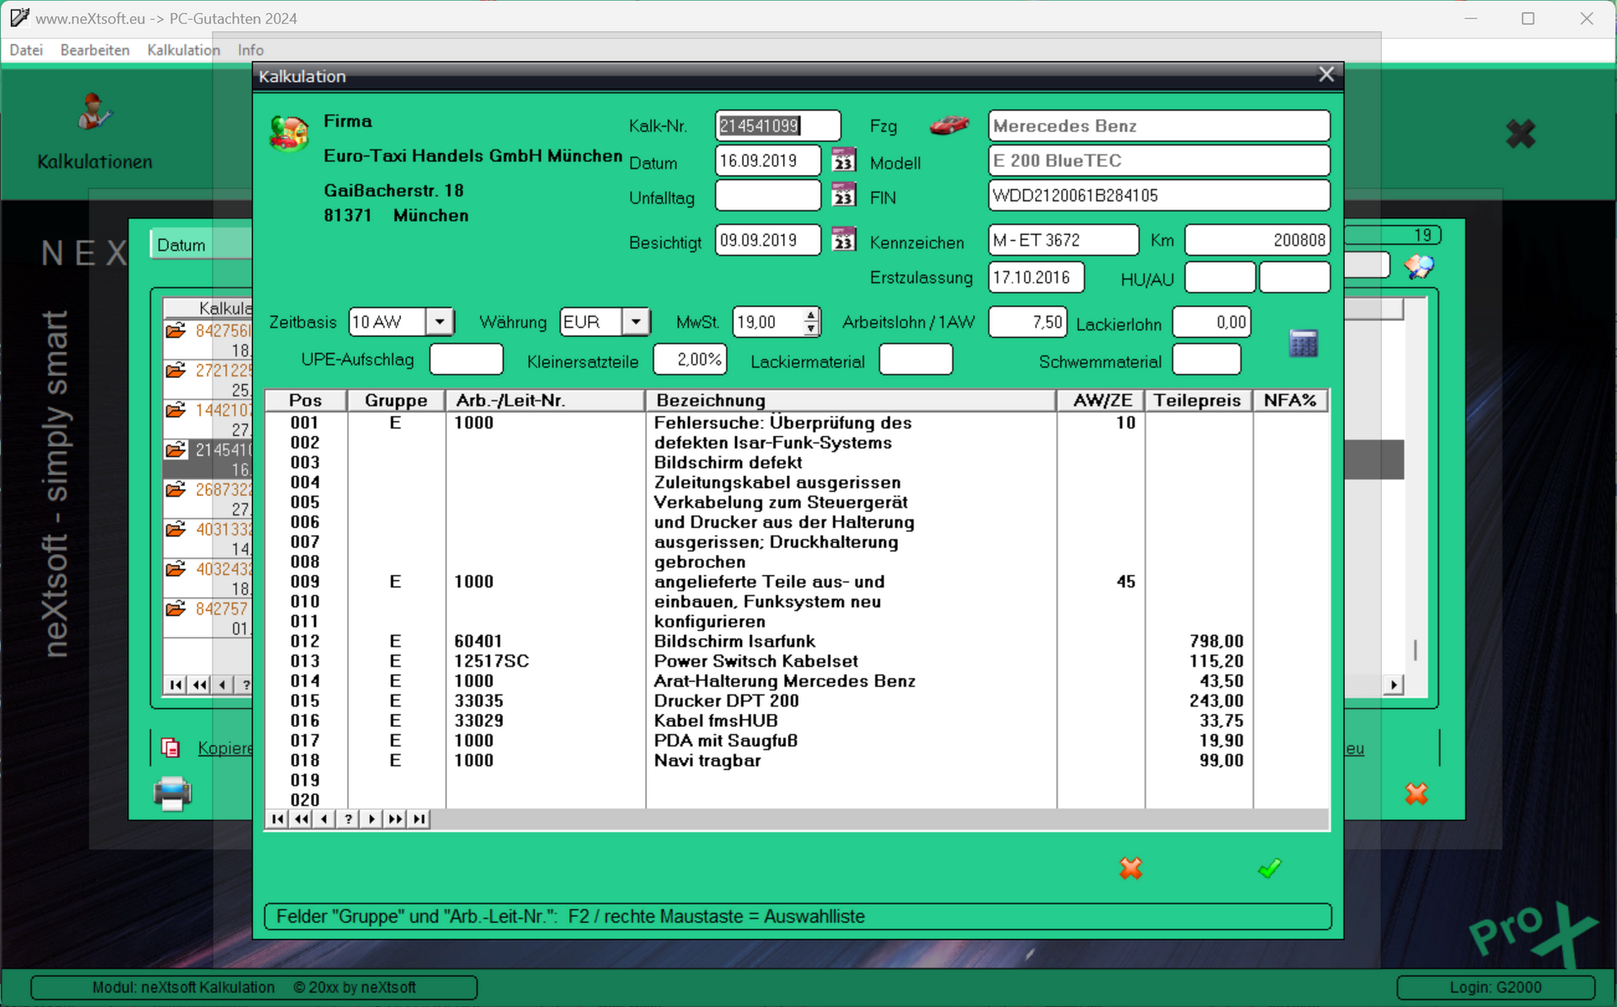Open the Bearbeiten menu
Viewport: 1617px width, 1007px height.
point(94,50)
